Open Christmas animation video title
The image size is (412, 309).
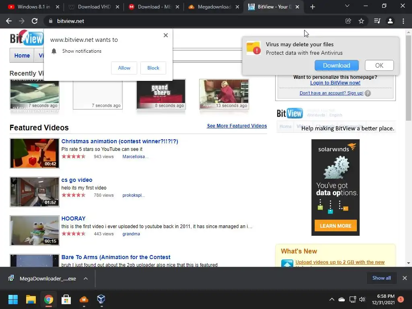119,141
